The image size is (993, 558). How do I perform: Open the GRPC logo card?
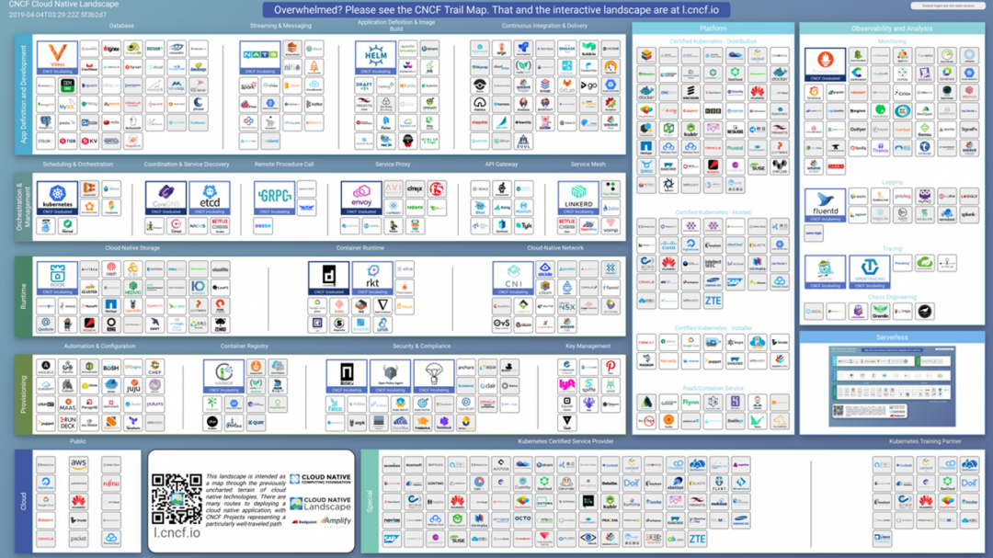pos(274,198)
